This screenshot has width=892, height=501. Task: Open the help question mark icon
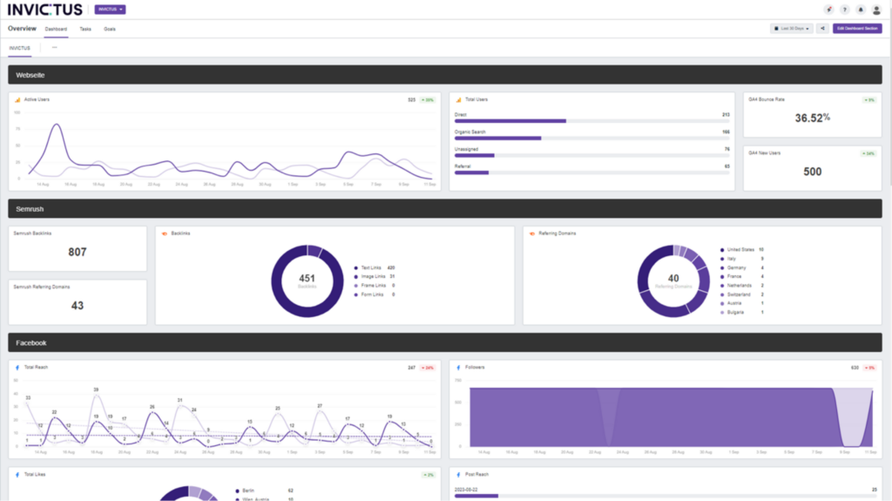[845, 10]
